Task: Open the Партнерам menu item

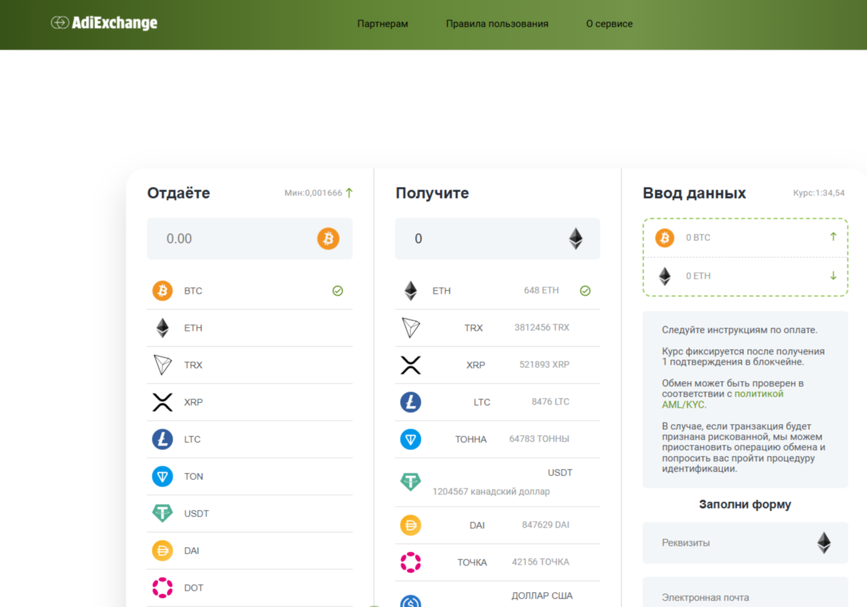Action: pos(382,23)
